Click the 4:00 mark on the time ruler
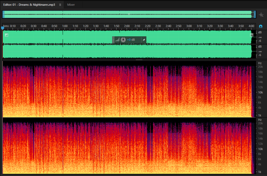This screenshot has height=176, width=267. click(x=251, y=26)
